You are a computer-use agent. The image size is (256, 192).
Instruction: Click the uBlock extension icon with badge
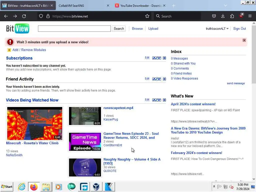coord(241,16)
